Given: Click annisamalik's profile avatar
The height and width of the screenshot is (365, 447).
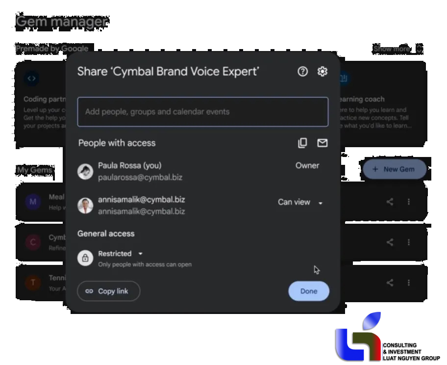Looking at the screenshot, I should (x=85, y=206).
